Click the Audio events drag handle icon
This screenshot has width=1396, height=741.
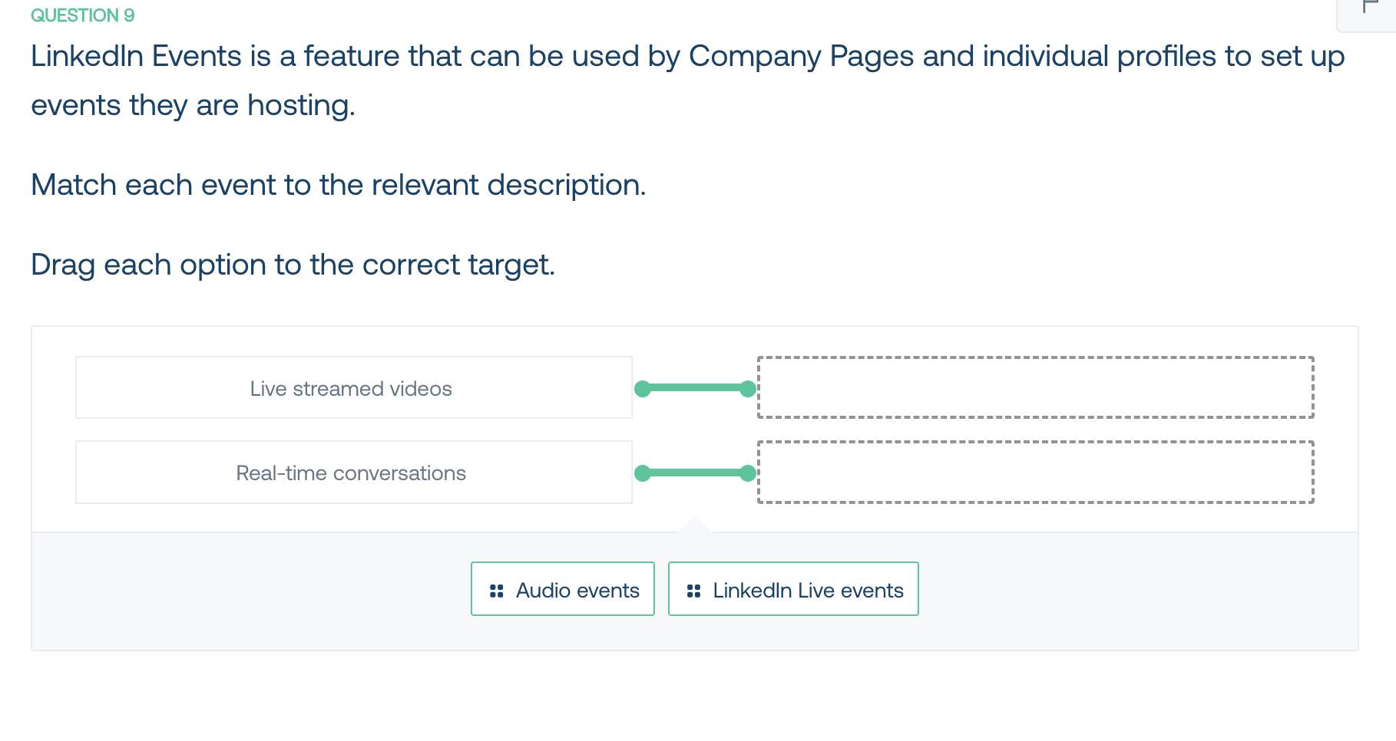497,591
